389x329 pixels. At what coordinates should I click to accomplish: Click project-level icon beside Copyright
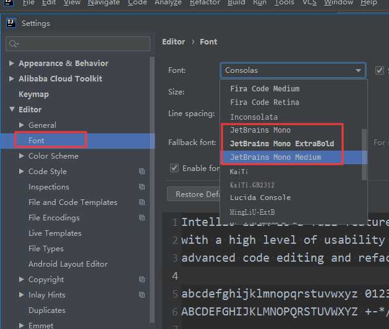pyautogui.click(x=142, y=280)
